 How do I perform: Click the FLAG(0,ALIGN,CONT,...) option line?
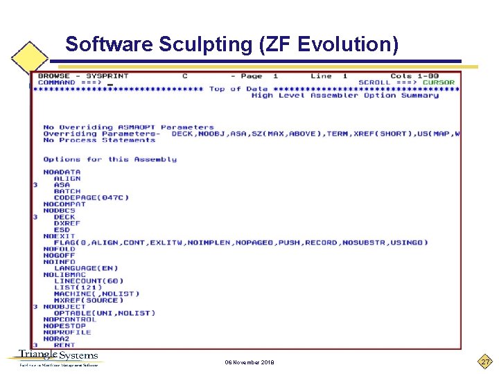point(241,242)
